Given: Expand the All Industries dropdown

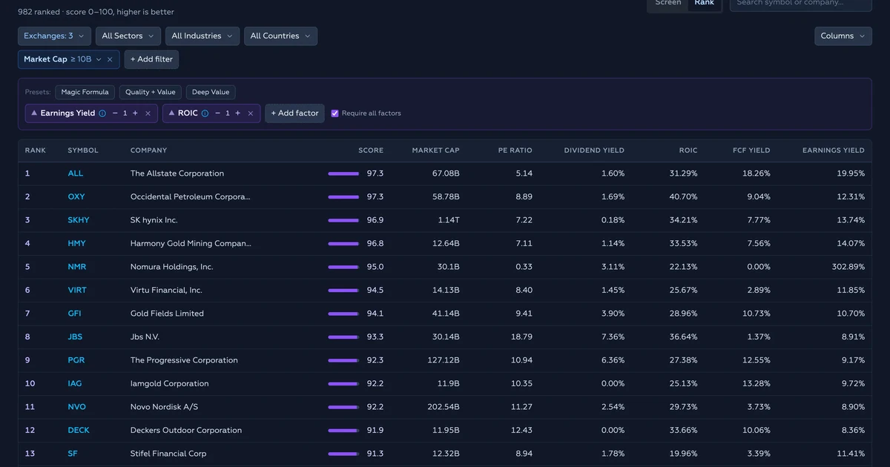Looking at the screenshot, I should pyautogui.click(x=202, y=36).
